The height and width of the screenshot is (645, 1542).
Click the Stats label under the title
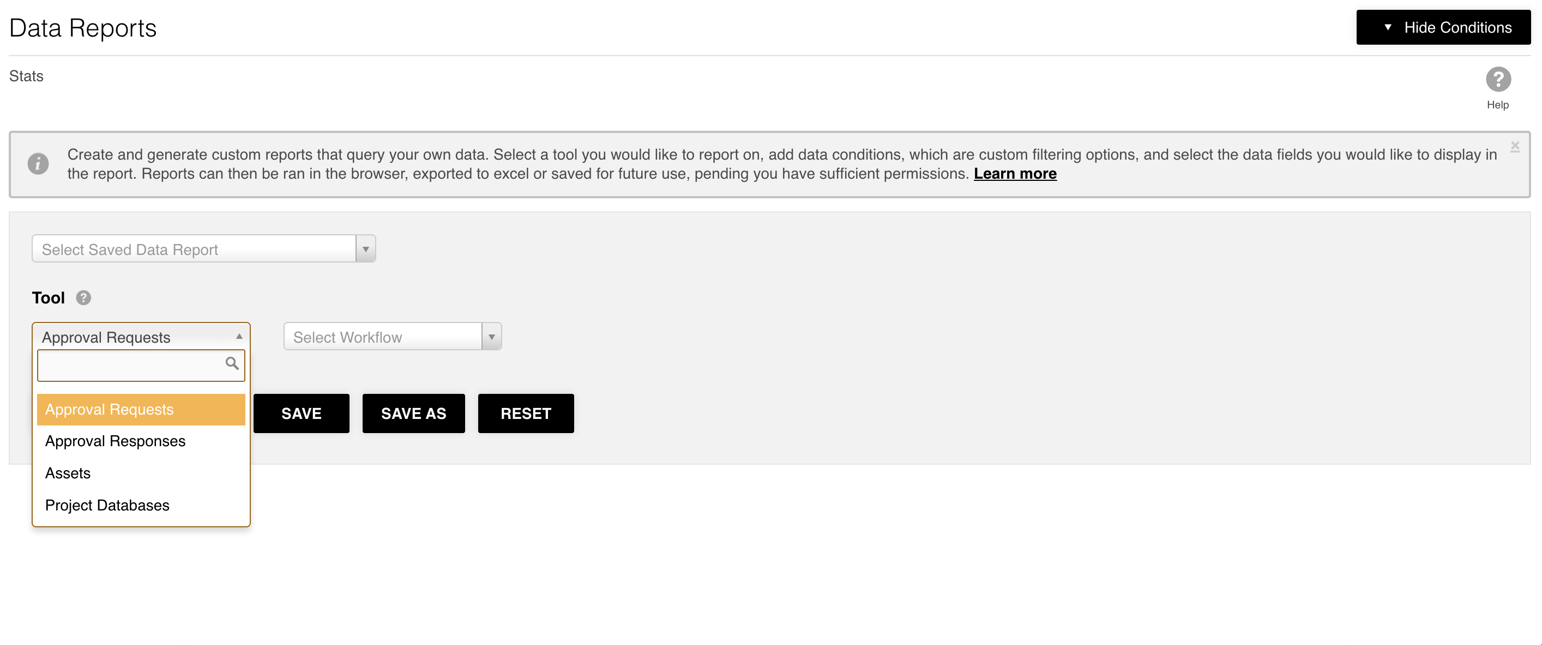click(26, 76)
